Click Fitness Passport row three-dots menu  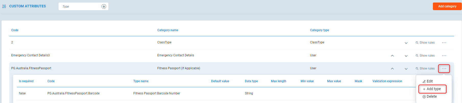(x=444, y=68)
